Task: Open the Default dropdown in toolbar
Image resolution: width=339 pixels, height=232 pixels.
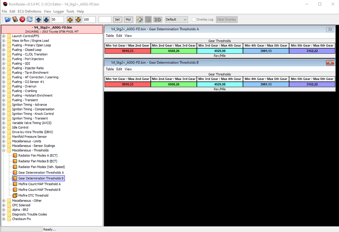Action: point(176,19)
